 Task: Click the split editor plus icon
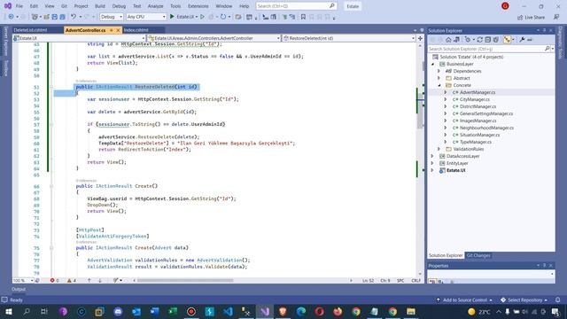(x=420, y=38)
